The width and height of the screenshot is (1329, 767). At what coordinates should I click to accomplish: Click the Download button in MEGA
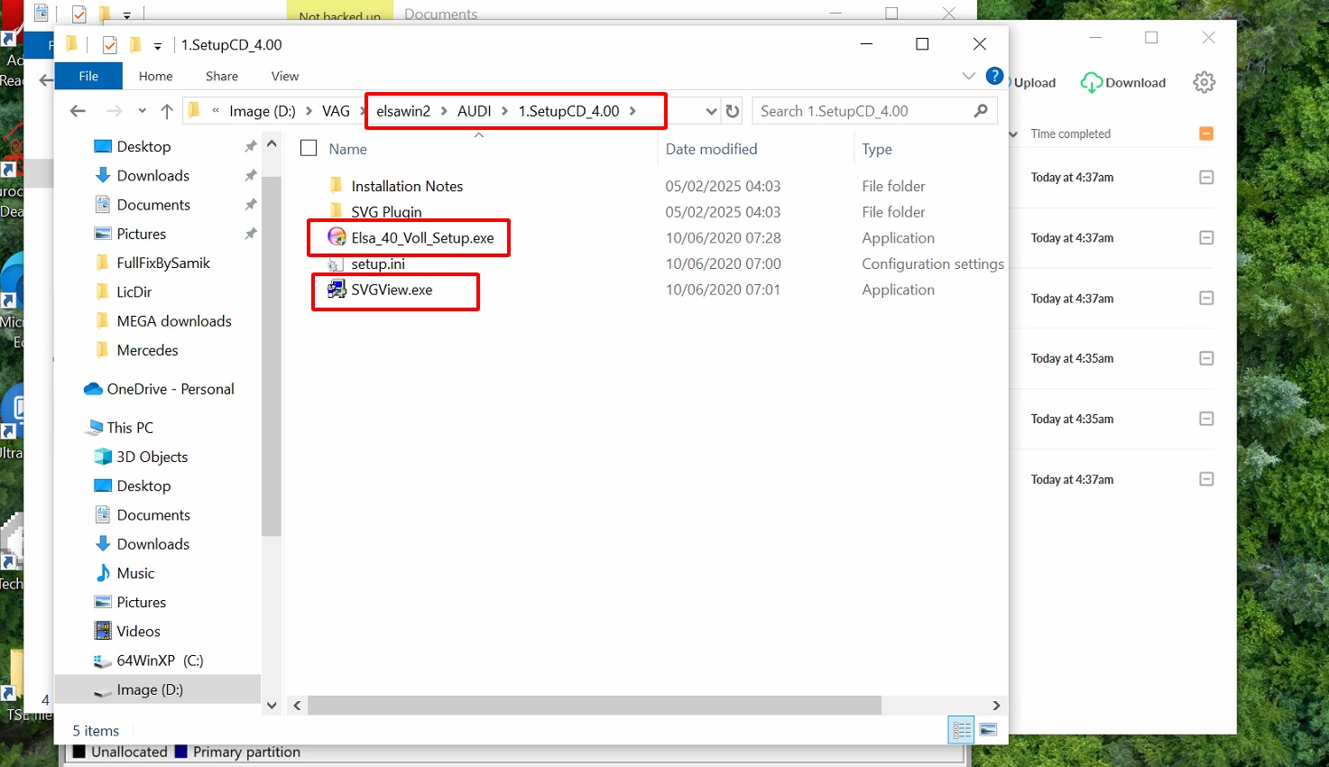1123,82
